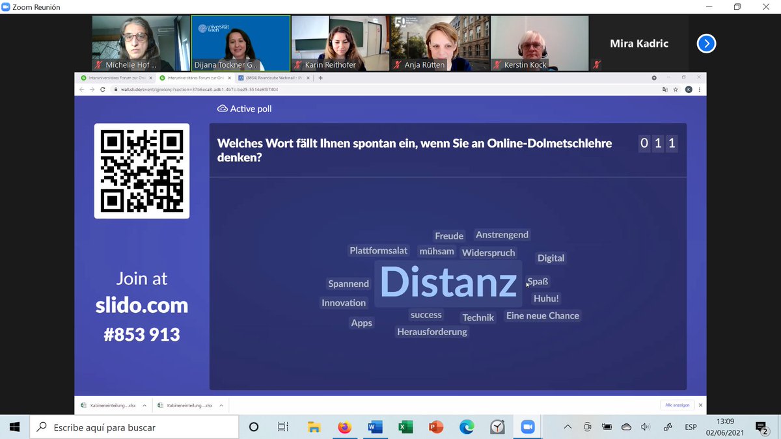The height and width of the screenshot is (439, 781).
Task: Open Cortana from the taskbar
Action: coord(254,427)
